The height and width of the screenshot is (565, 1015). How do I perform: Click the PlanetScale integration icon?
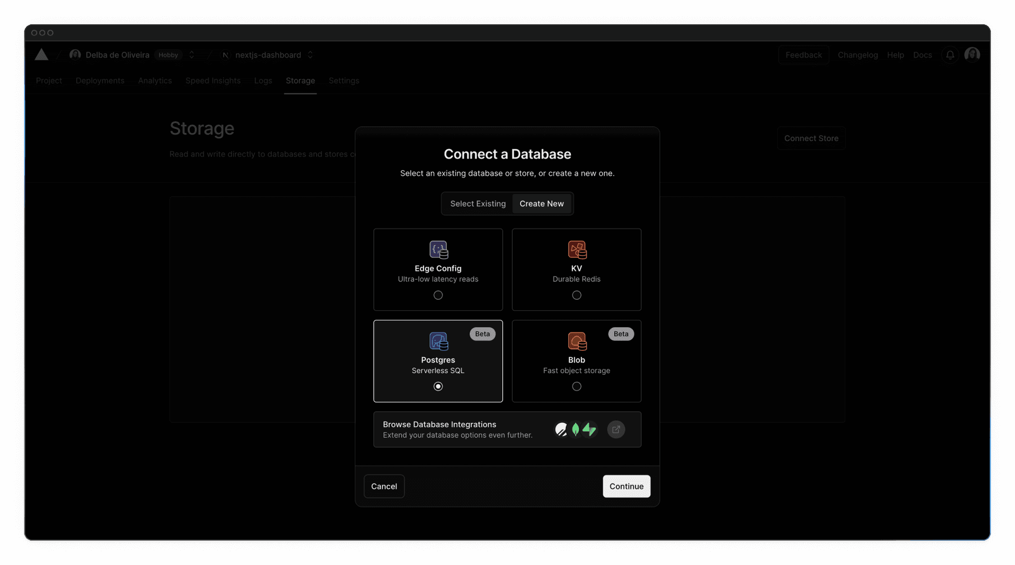click(x=561, y=429)
